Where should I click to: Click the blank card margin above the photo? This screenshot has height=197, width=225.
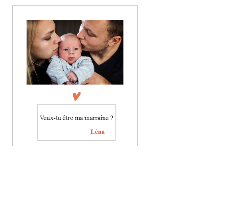click(x=75, y=13)
